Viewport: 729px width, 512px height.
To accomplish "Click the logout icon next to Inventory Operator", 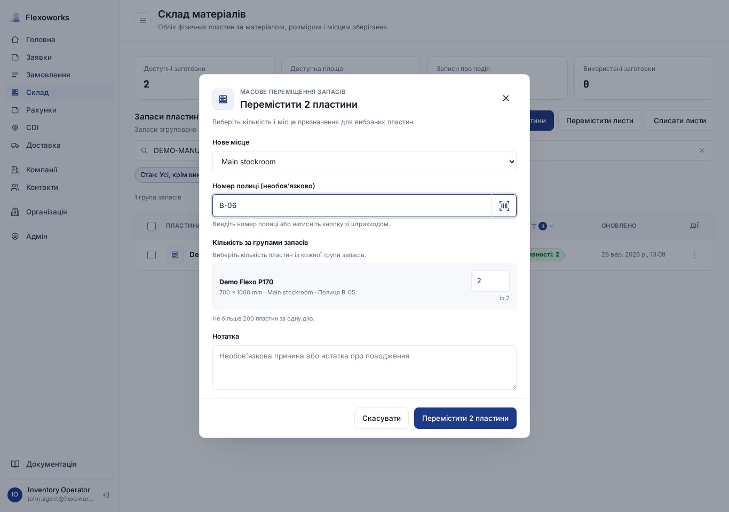I will point(106,495).
